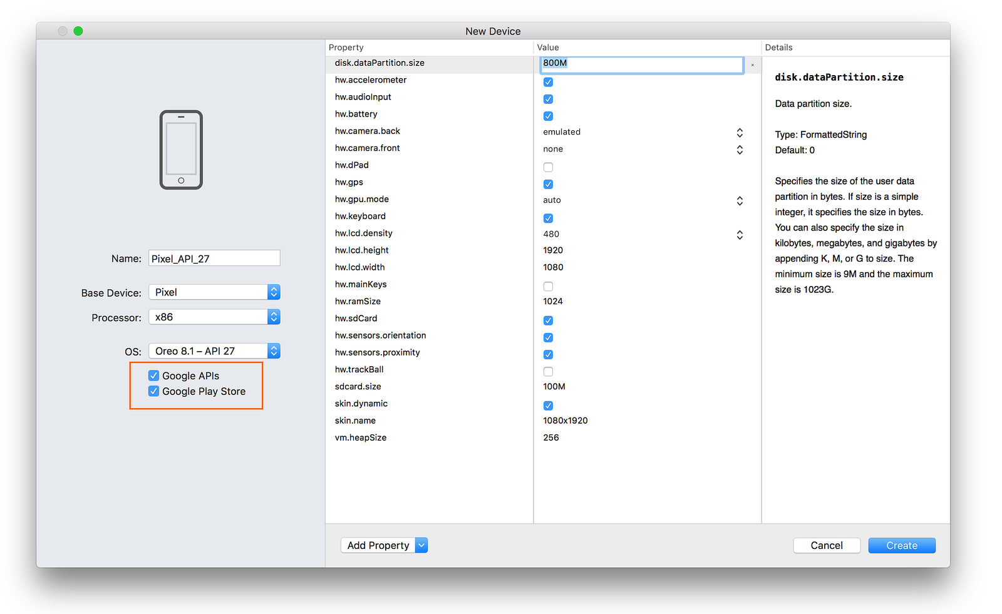Image resolution: width=1002 pixels, height=614 pixels.
Task: Open hw.gpu.mode stepper arrows
Action: 740,201
